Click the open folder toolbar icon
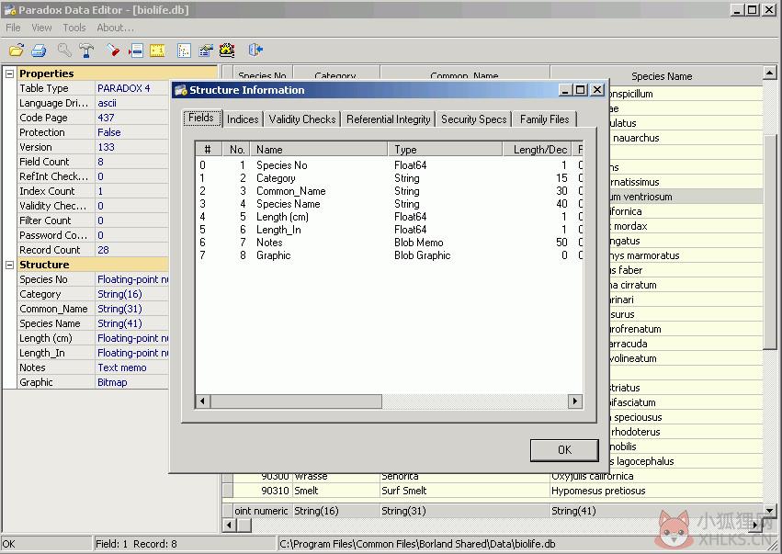The width and height of the screenshot is (782, 554). [x=17, y=50]
